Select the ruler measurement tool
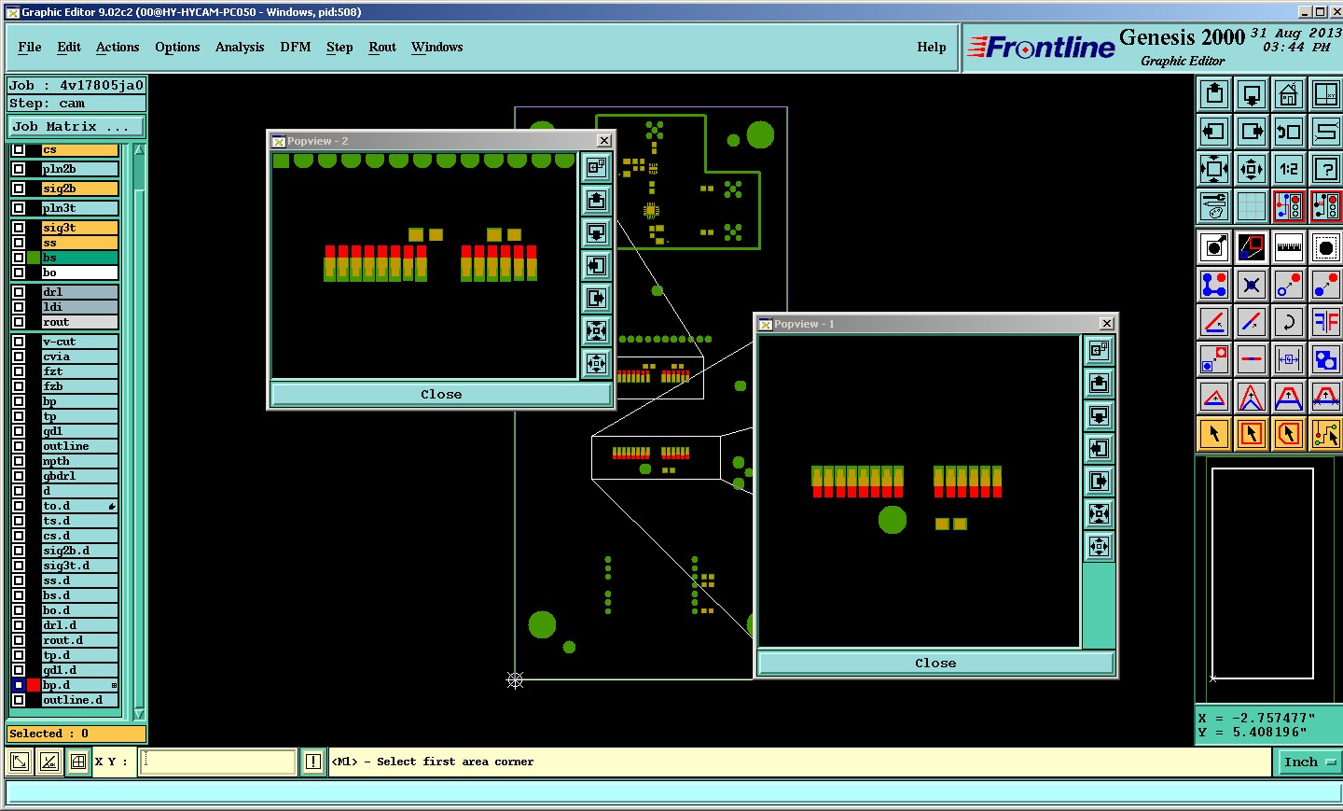This screenshot has height=811, width=1343. pyautogui.click(x=1289, y=247)
